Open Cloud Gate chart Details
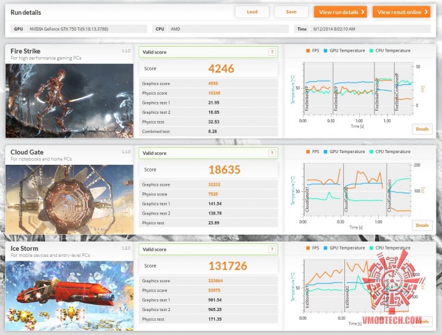The width and height of the screenshot is (442, 335). [x=422, y=225]
